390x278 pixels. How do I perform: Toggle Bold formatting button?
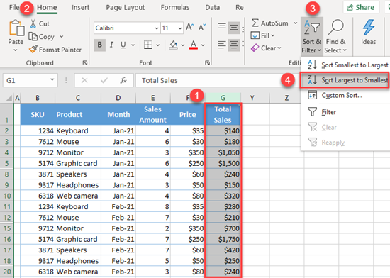(99, 45)
